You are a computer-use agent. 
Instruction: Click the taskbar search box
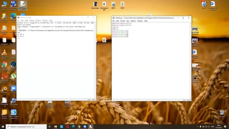click(x=26, y=126)
